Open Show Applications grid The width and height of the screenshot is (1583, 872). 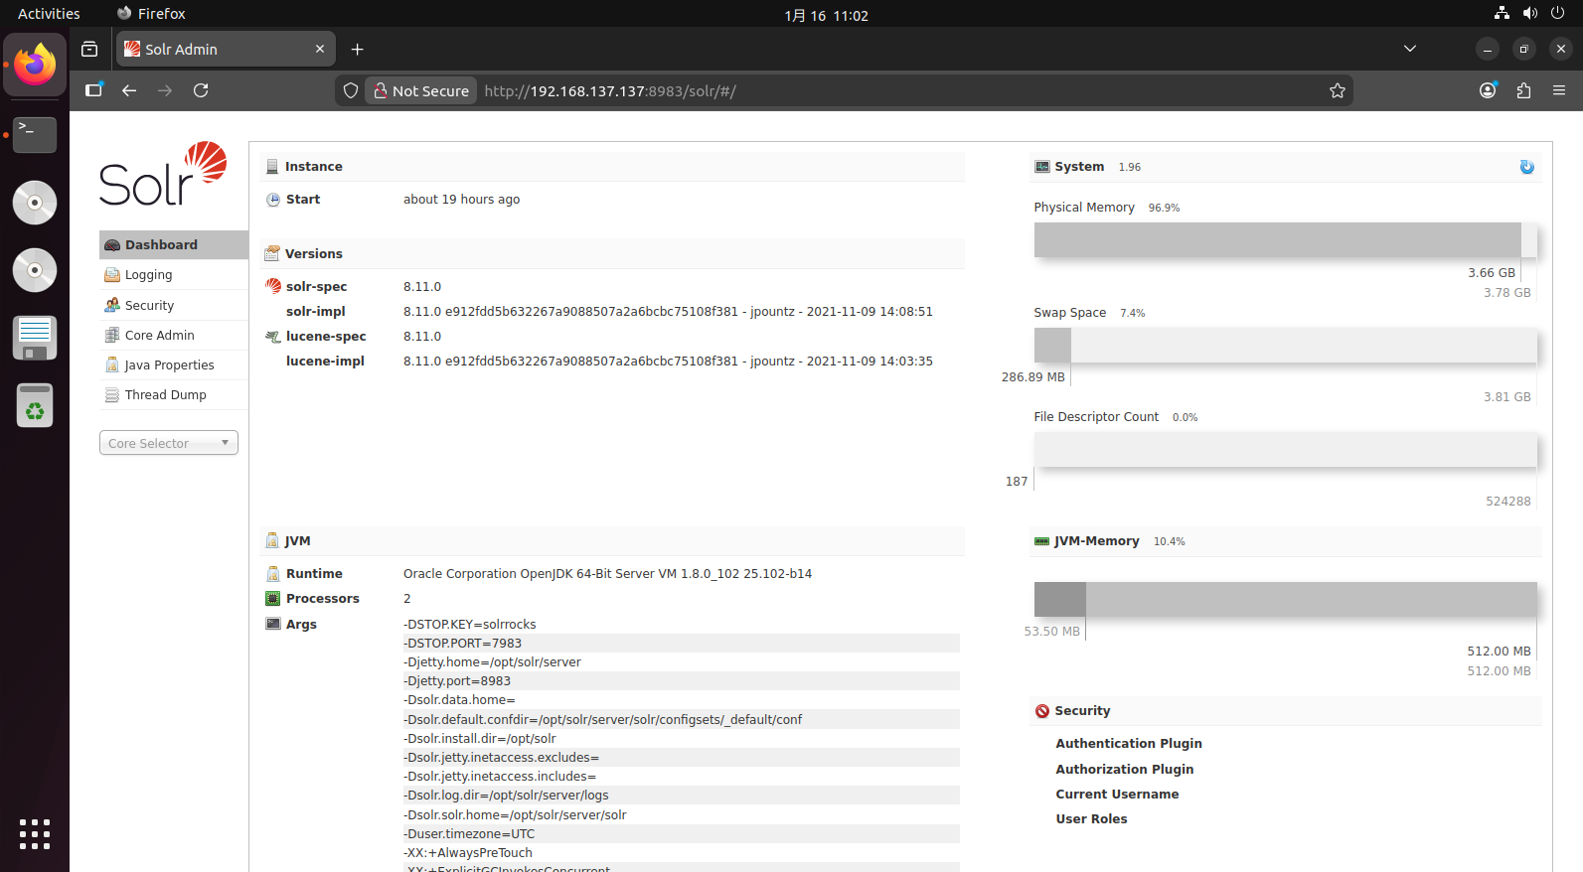tap(35, 834)
